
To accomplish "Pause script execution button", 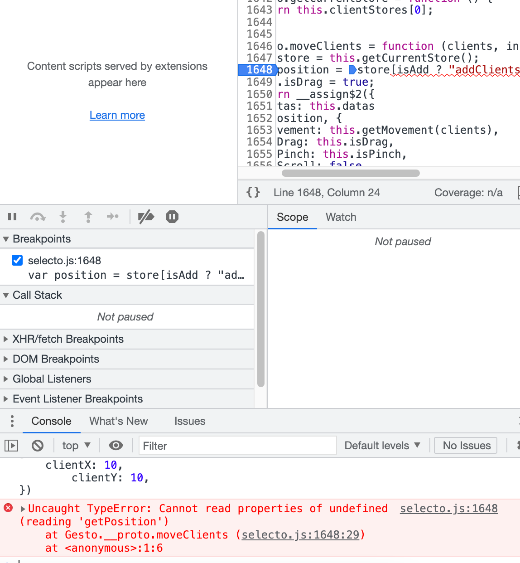I will pyautogui.click(x=12, y=217).
